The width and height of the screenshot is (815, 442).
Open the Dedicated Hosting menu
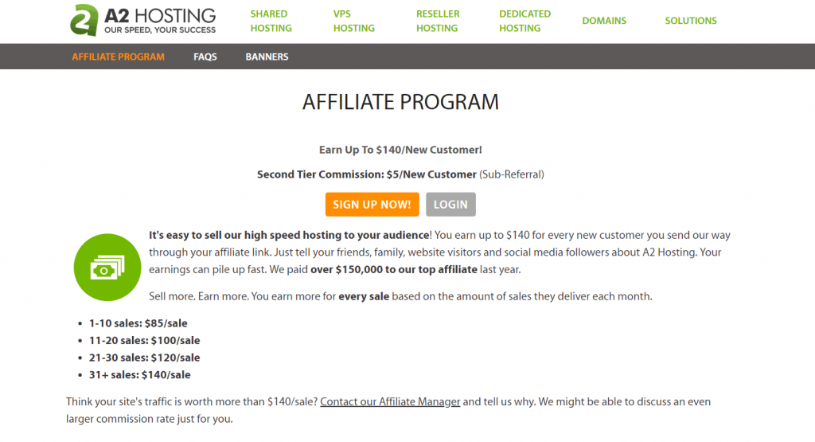point(525,21)
